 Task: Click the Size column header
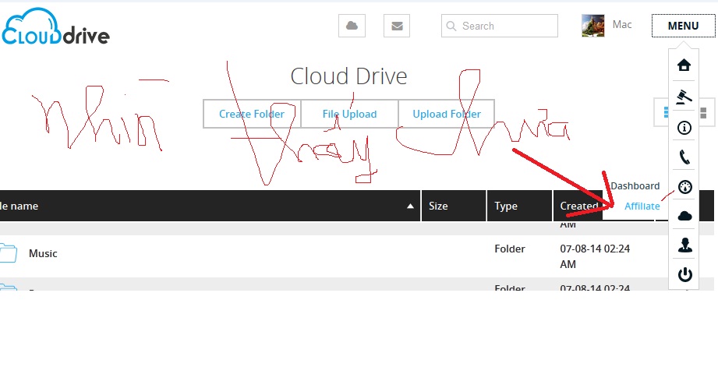(453, 206)
